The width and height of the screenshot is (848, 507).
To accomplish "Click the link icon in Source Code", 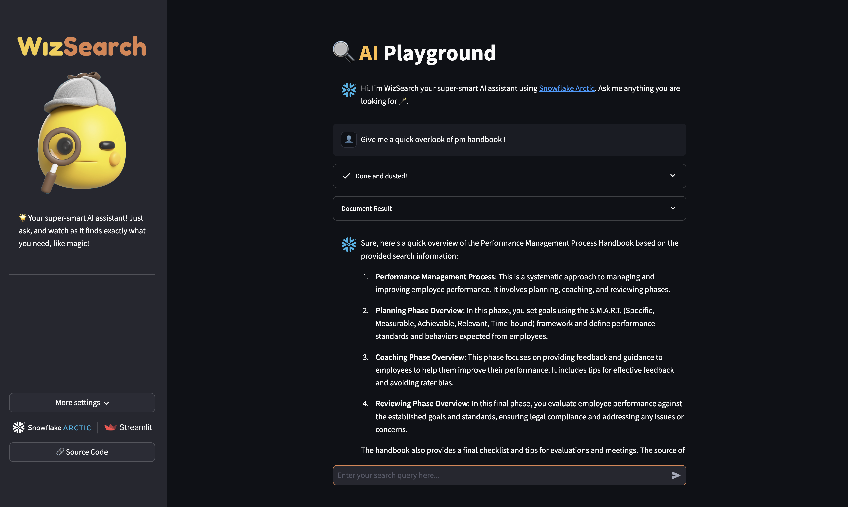I will 60,452.
